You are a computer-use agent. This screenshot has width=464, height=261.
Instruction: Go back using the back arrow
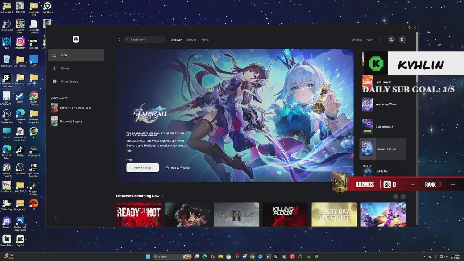[119, 40]
